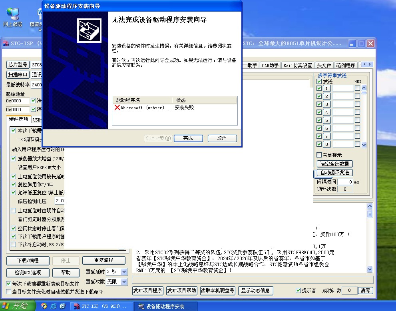Viewport: 396px width, 311px height.
Task: Click the 完成 button in the driver wizard
Action: click(188, 138)
